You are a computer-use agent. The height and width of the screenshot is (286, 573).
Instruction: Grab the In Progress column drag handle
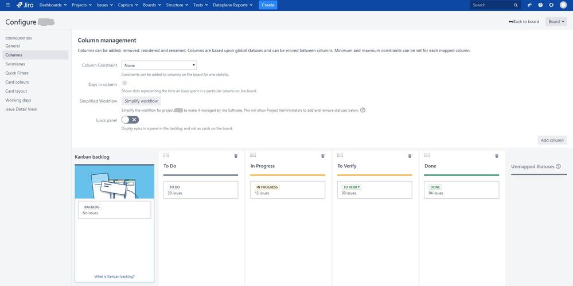(x=254, y=155)
